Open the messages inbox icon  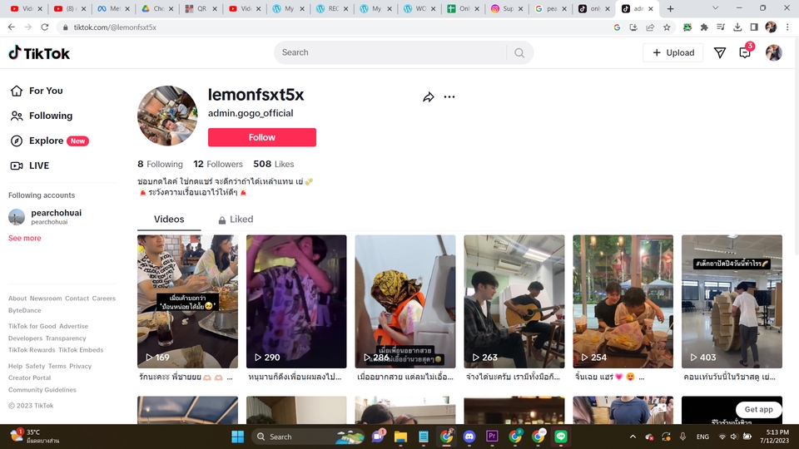[x=719, y=53]
